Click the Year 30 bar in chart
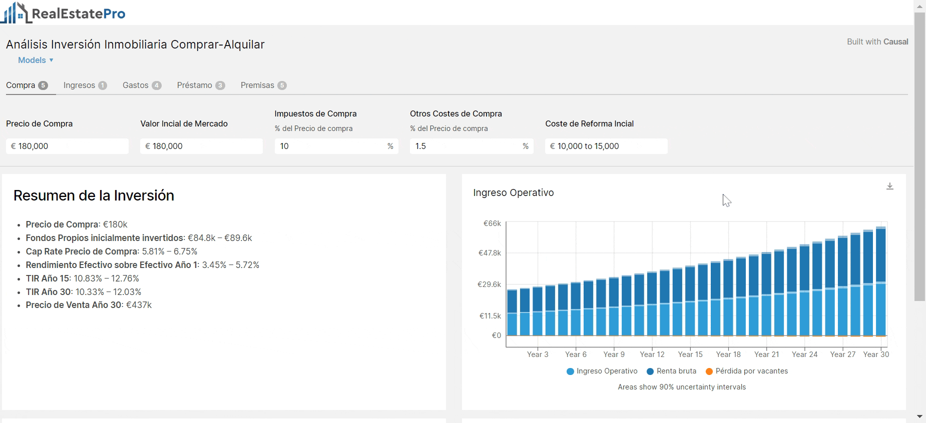 coord(881,280)
